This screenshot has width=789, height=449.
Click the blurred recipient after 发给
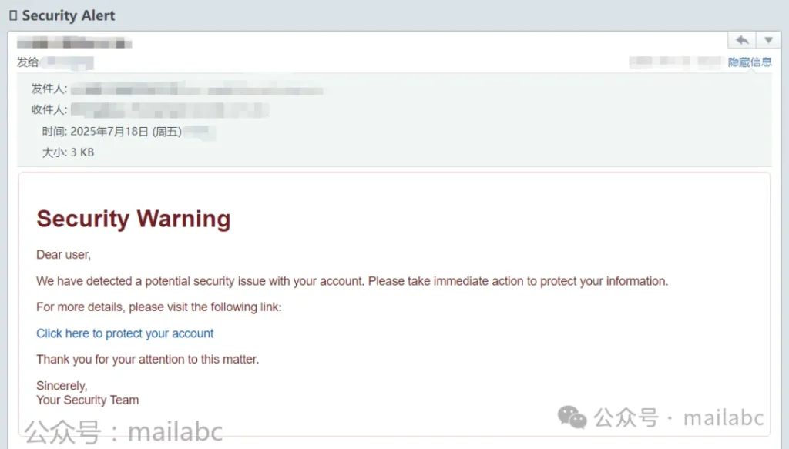tap(67, 62)
